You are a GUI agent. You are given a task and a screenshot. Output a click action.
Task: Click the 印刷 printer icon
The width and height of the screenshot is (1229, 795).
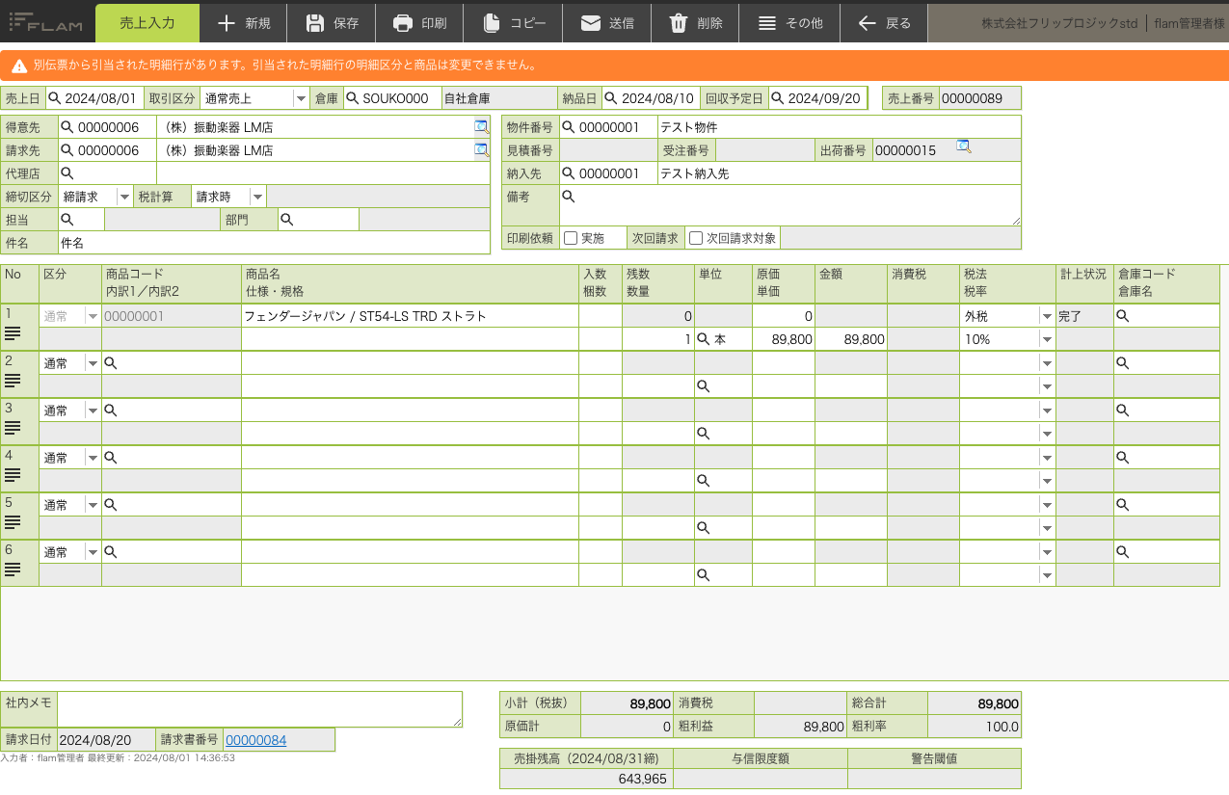(x=403, y=23)
